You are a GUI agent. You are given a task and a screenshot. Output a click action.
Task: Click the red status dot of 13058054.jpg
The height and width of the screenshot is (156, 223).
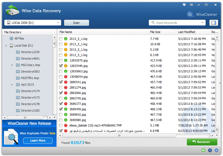point(66,77)
